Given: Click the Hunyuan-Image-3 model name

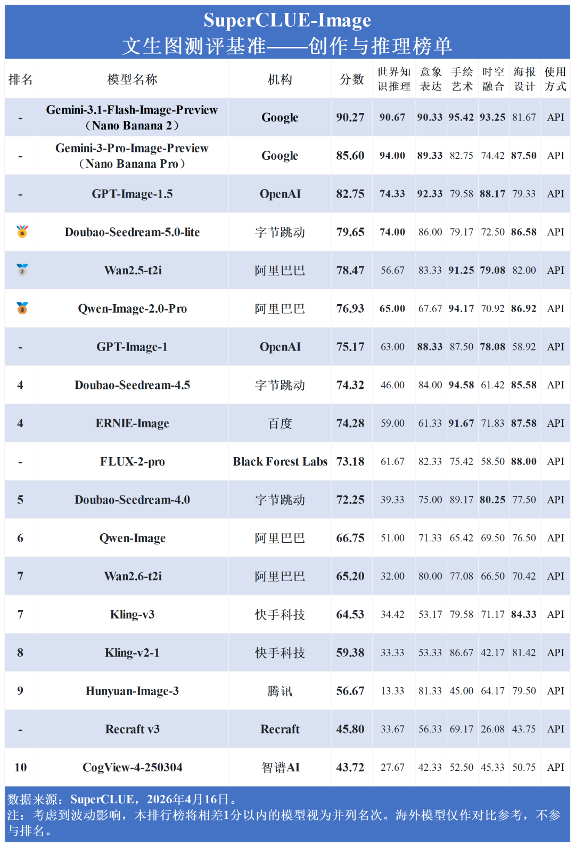Looking at the screenshot, I should [x=132, y=691].
